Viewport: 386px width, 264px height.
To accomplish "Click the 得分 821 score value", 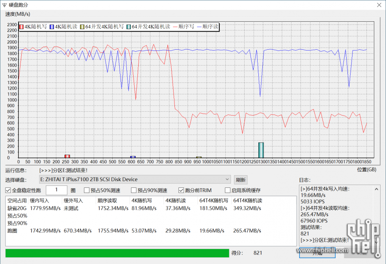I will pyautogui.click(x=258, y=253).
